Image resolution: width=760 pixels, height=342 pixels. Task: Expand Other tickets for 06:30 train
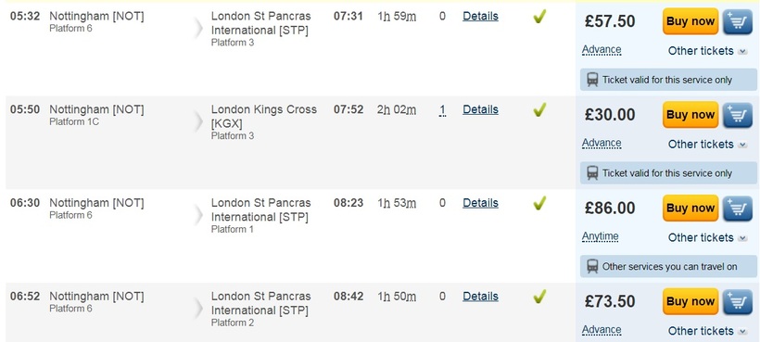point(708,238)
